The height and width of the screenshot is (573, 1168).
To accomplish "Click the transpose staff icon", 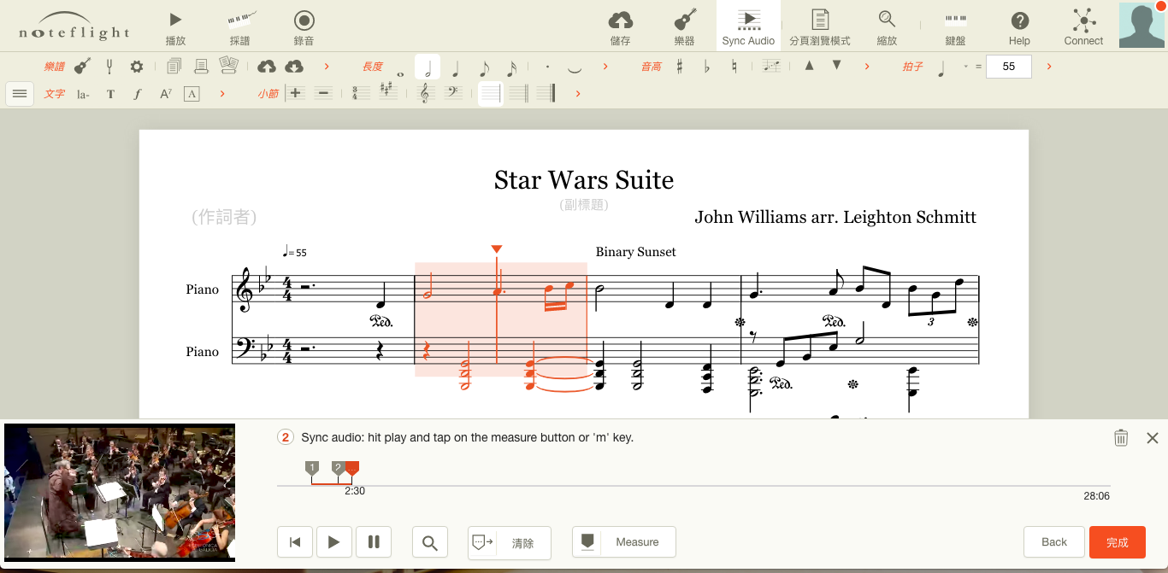I will point(772,67).
